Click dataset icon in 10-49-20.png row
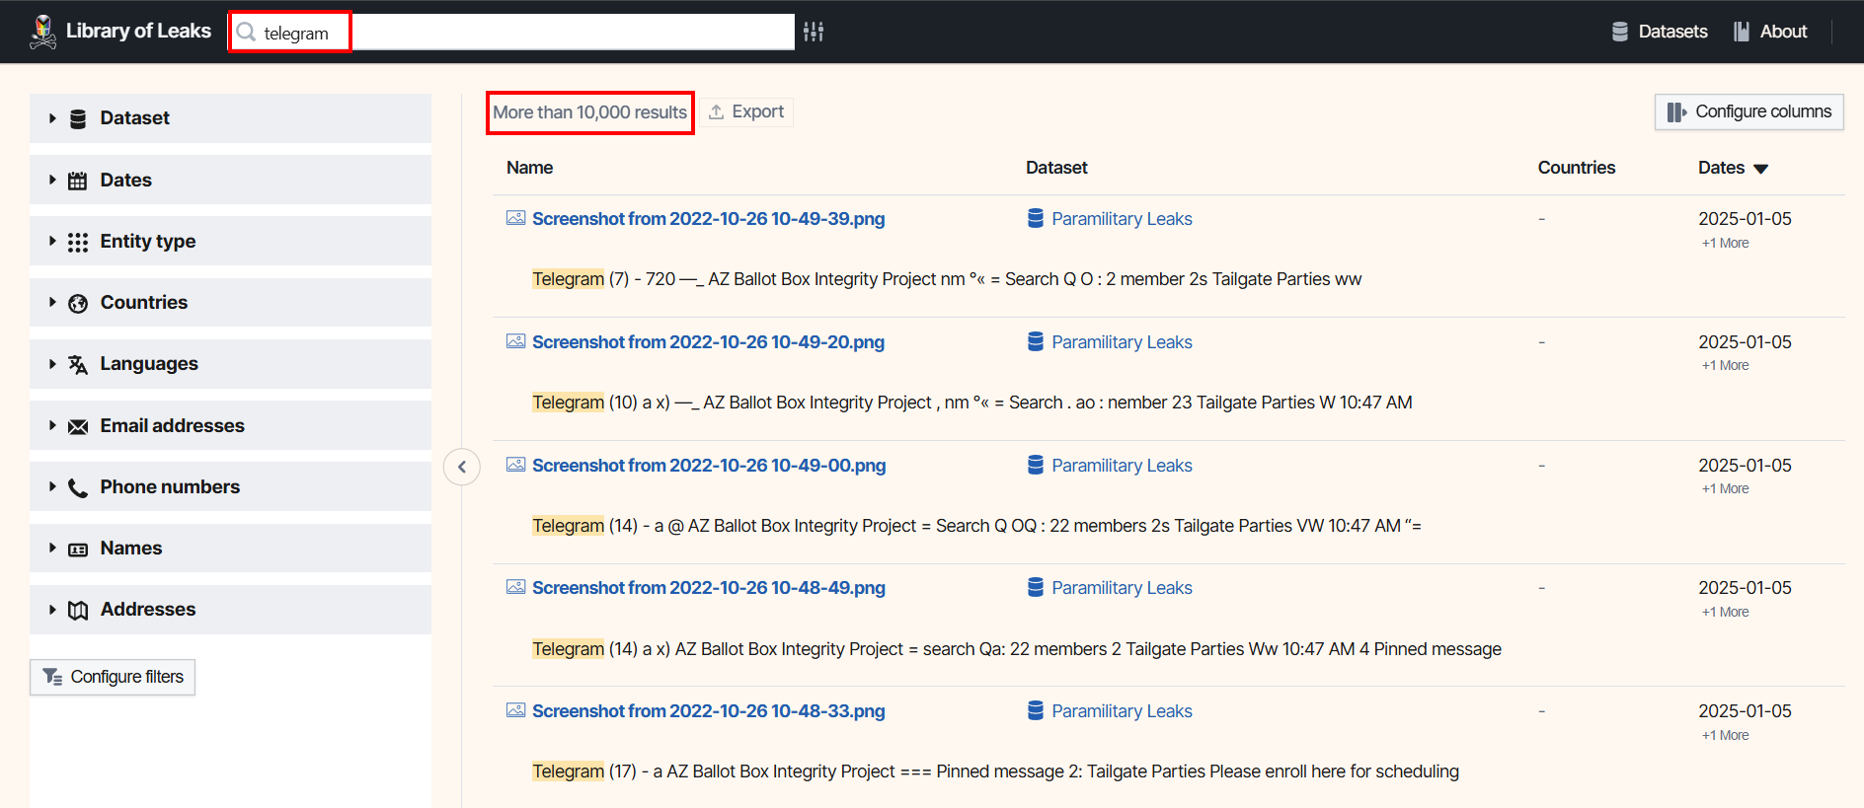Viewport: 1864px width, 808px height. (1036, 341)
